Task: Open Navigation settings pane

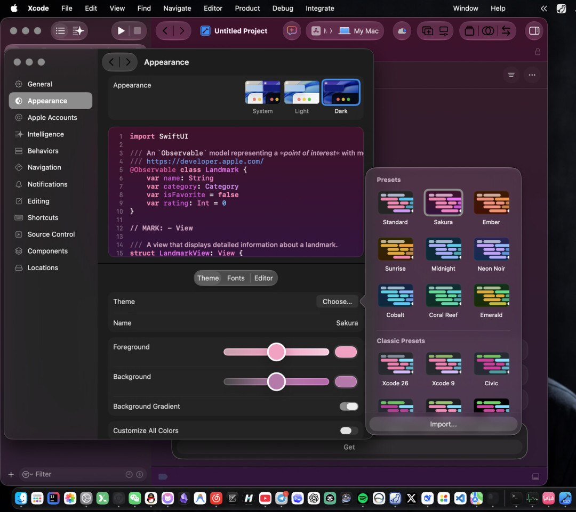Action: 51,167
